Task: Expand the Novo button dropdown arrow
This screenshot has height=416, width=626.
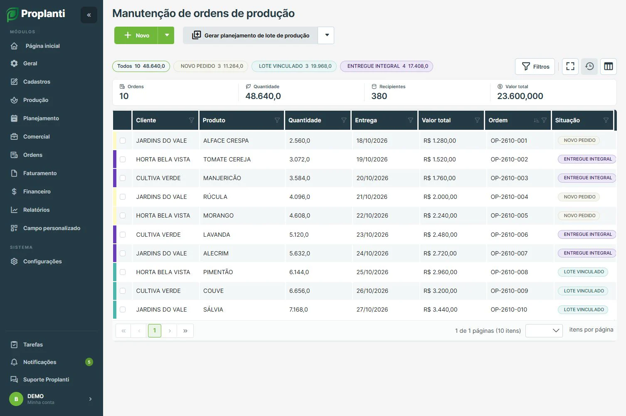Action: point(167,35)
